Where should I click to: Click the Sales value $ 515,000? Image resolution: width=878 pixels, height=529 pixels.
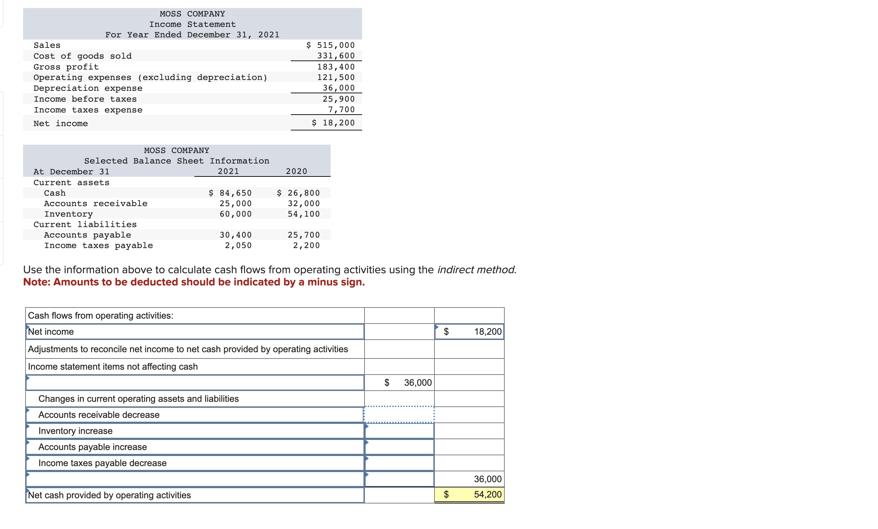[x=331, y=45]
